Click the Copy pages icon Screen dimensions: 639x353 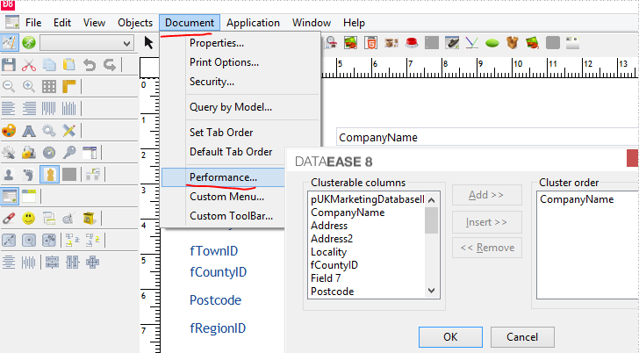(49, 65)
